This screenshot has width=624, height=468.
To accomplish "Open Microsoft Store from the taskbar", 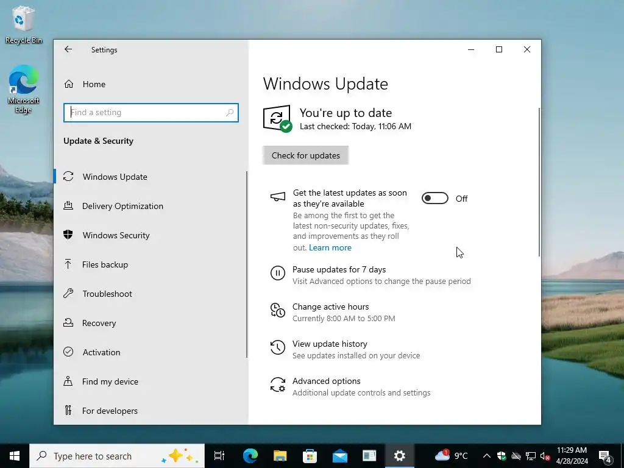I will [x=310, y=456].
